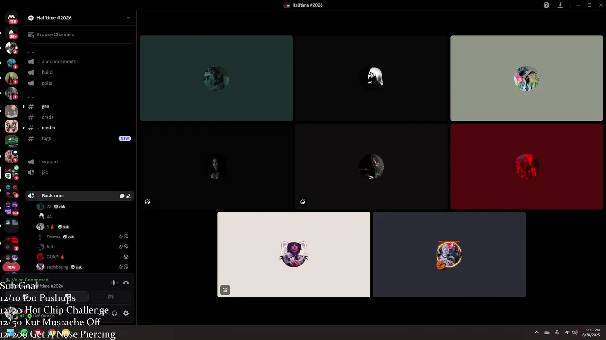This screenshot has width=606, height=340.
Task: Click the NEW unread servers pill
Action: [x=11, y=267]
